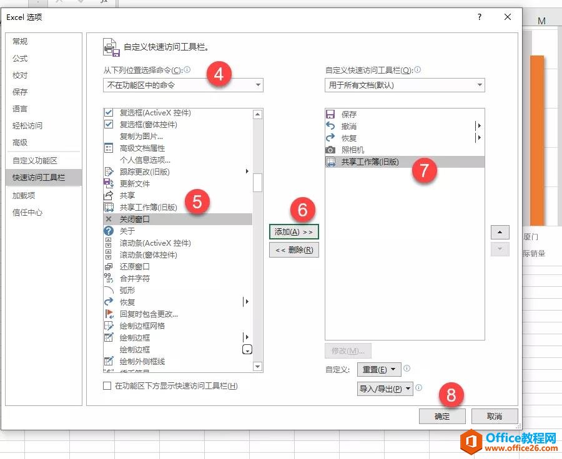Image resolution: width=562 pixels, height=459 pixels.
Task: Select the 保存 save icon in the toolbar list
Action: point(332,114)
